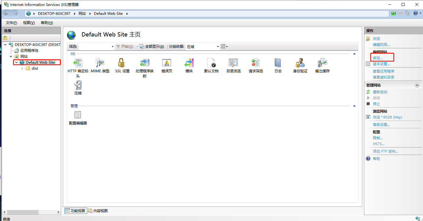Open the 文件(F) menu

(11, 23)
